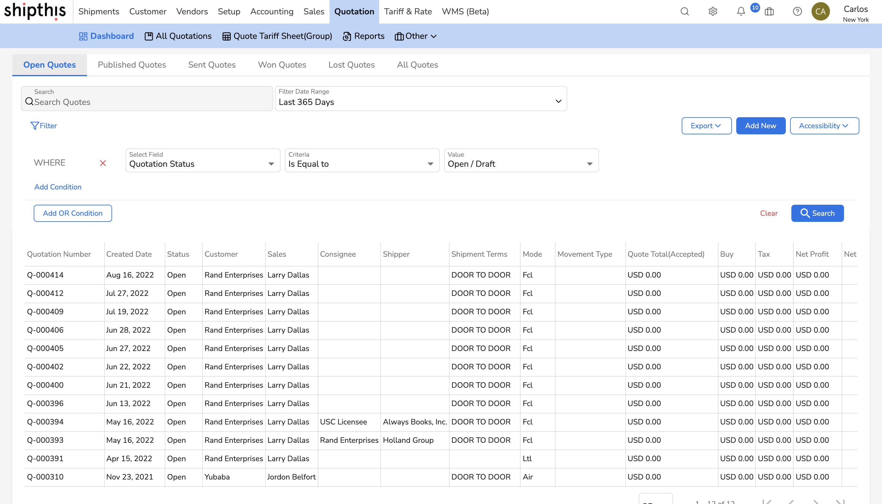The height and width of the screenshot is (504, 882).
Task: Open Quote Tariff Sheet(Group) via its grid icon
Action: pyautogui.click(x=227, y=36)
